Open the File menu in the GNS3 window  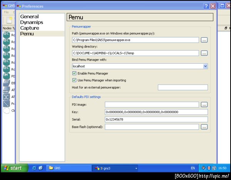click(6, 12)
